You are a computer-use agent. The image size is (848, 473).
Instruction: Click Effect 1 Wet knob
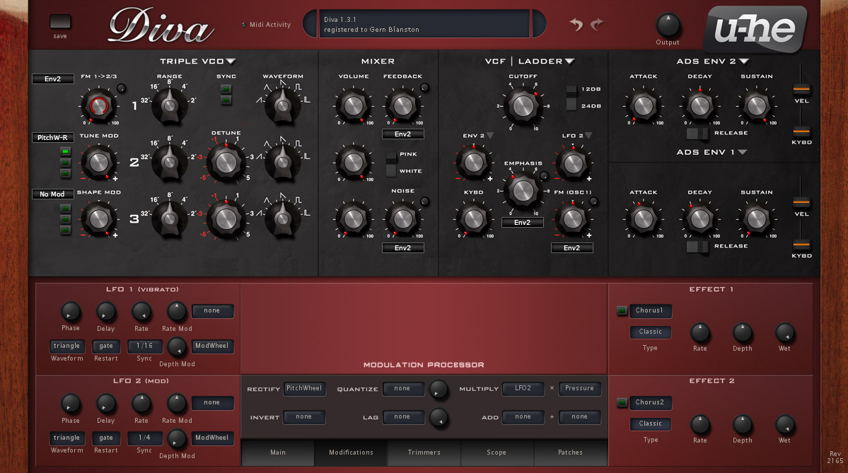pos(785,332)
